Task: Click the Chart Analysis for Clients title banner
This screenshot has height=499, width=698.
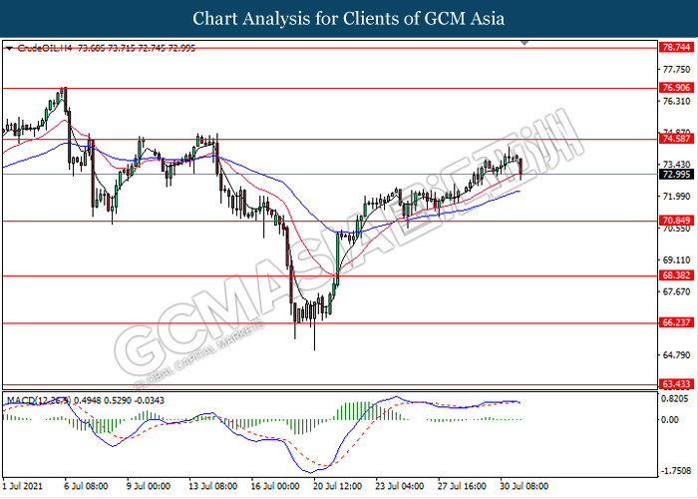Action: pyautogui.click(x=349, y=18)
